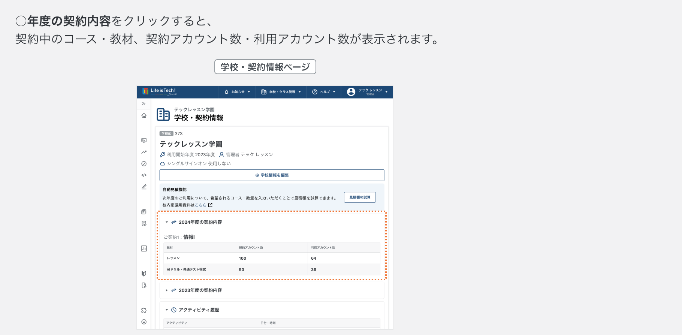This screenshot has width=682, height=335.
Task: Open the 学校・クラス管理 dropdown menu
Action: [281, 92]
